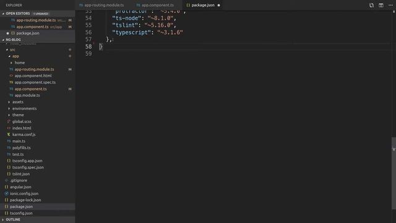This screenshot has width=396, height=223.
Task: Expand the home folder
Action: (11, 63)
